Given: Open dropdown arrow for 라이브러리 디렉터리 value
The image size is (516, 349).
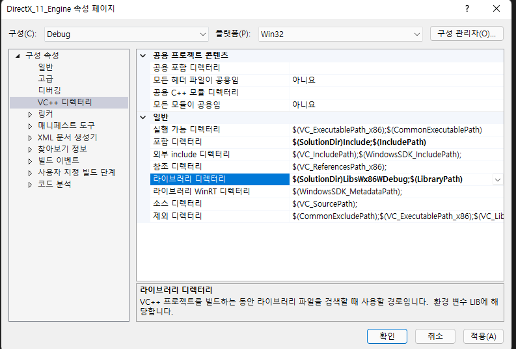Looking at the screenshot, I should click(498, 180).
